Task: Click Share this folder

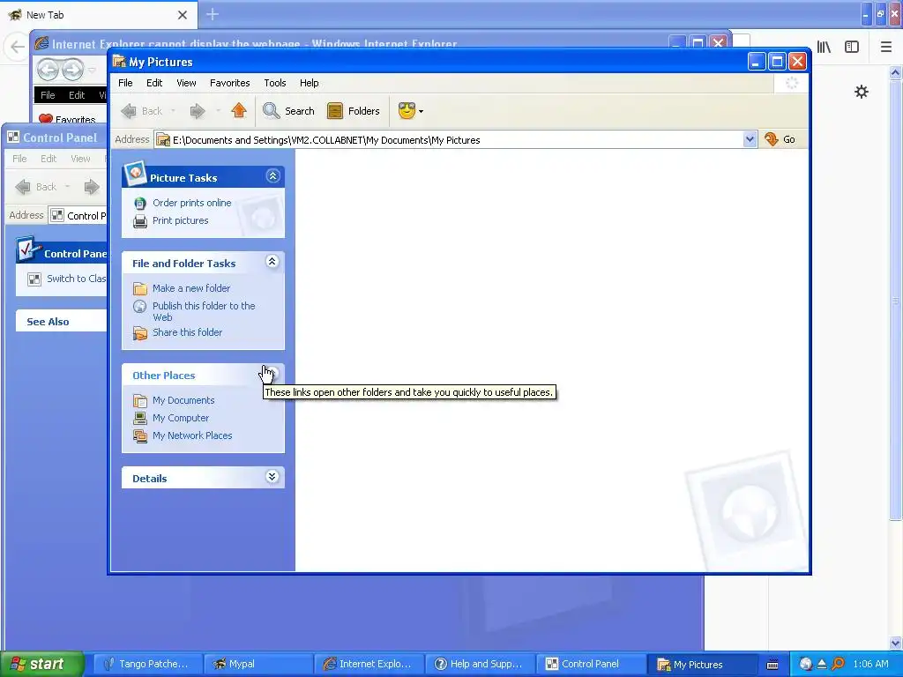Action: [x=187, y=332]
